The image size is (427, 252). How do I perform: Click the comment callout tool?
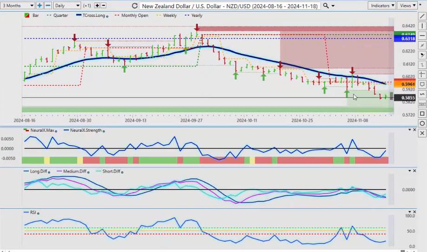(x=422, y=84)
